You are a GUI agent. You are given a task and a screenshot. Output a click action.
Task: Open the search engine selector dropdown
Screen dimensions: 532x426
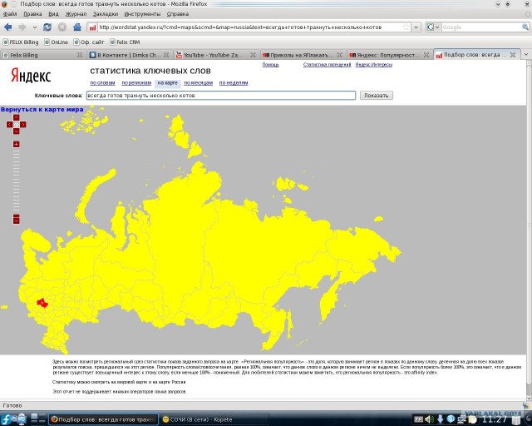433,27
